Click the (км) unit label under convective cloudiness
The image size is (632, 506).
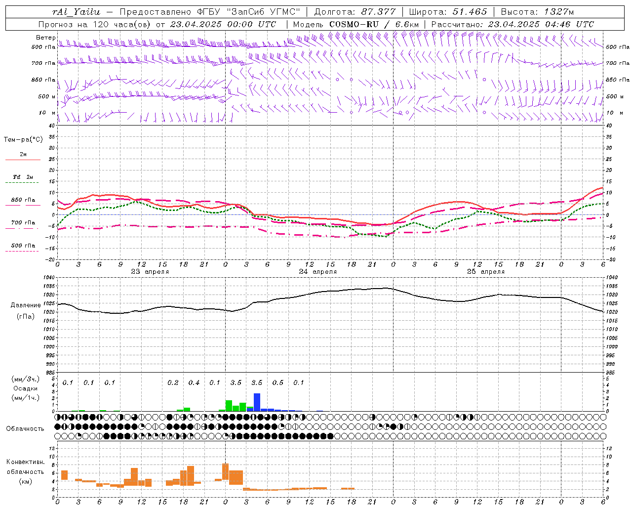pos(26,481)
